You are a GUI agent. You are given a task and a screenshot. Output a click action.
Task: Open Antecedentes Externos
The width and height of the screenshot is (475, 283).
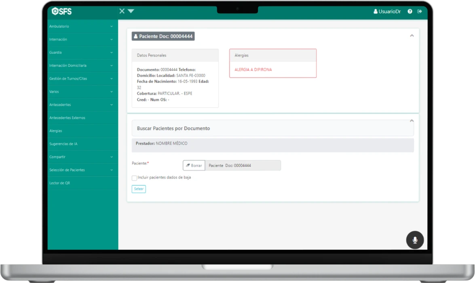(x=83, y=118)
